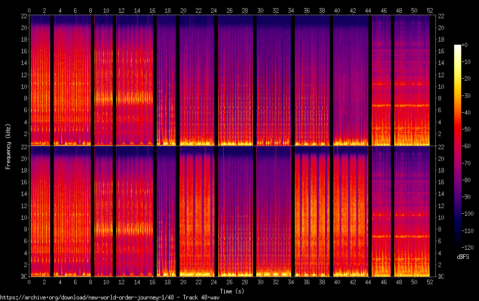
Task: Click the 20 tick on top time axis
Action: tap(183, 10)
